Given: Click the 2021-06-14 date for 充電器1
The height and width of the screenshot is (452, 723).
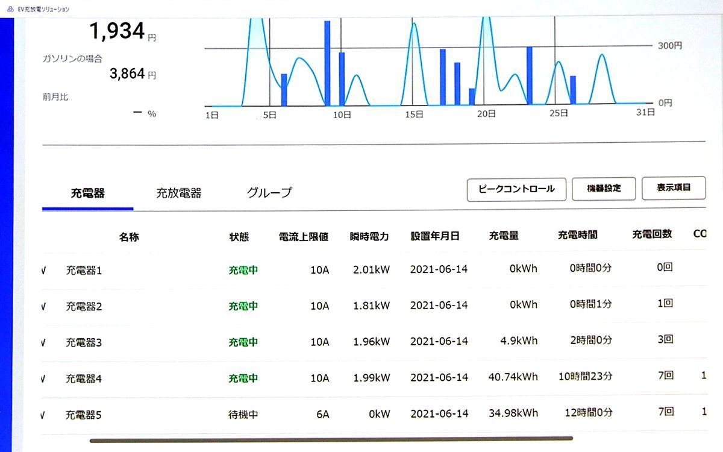Looking at the screenshot, I should (x=439, y=269).
